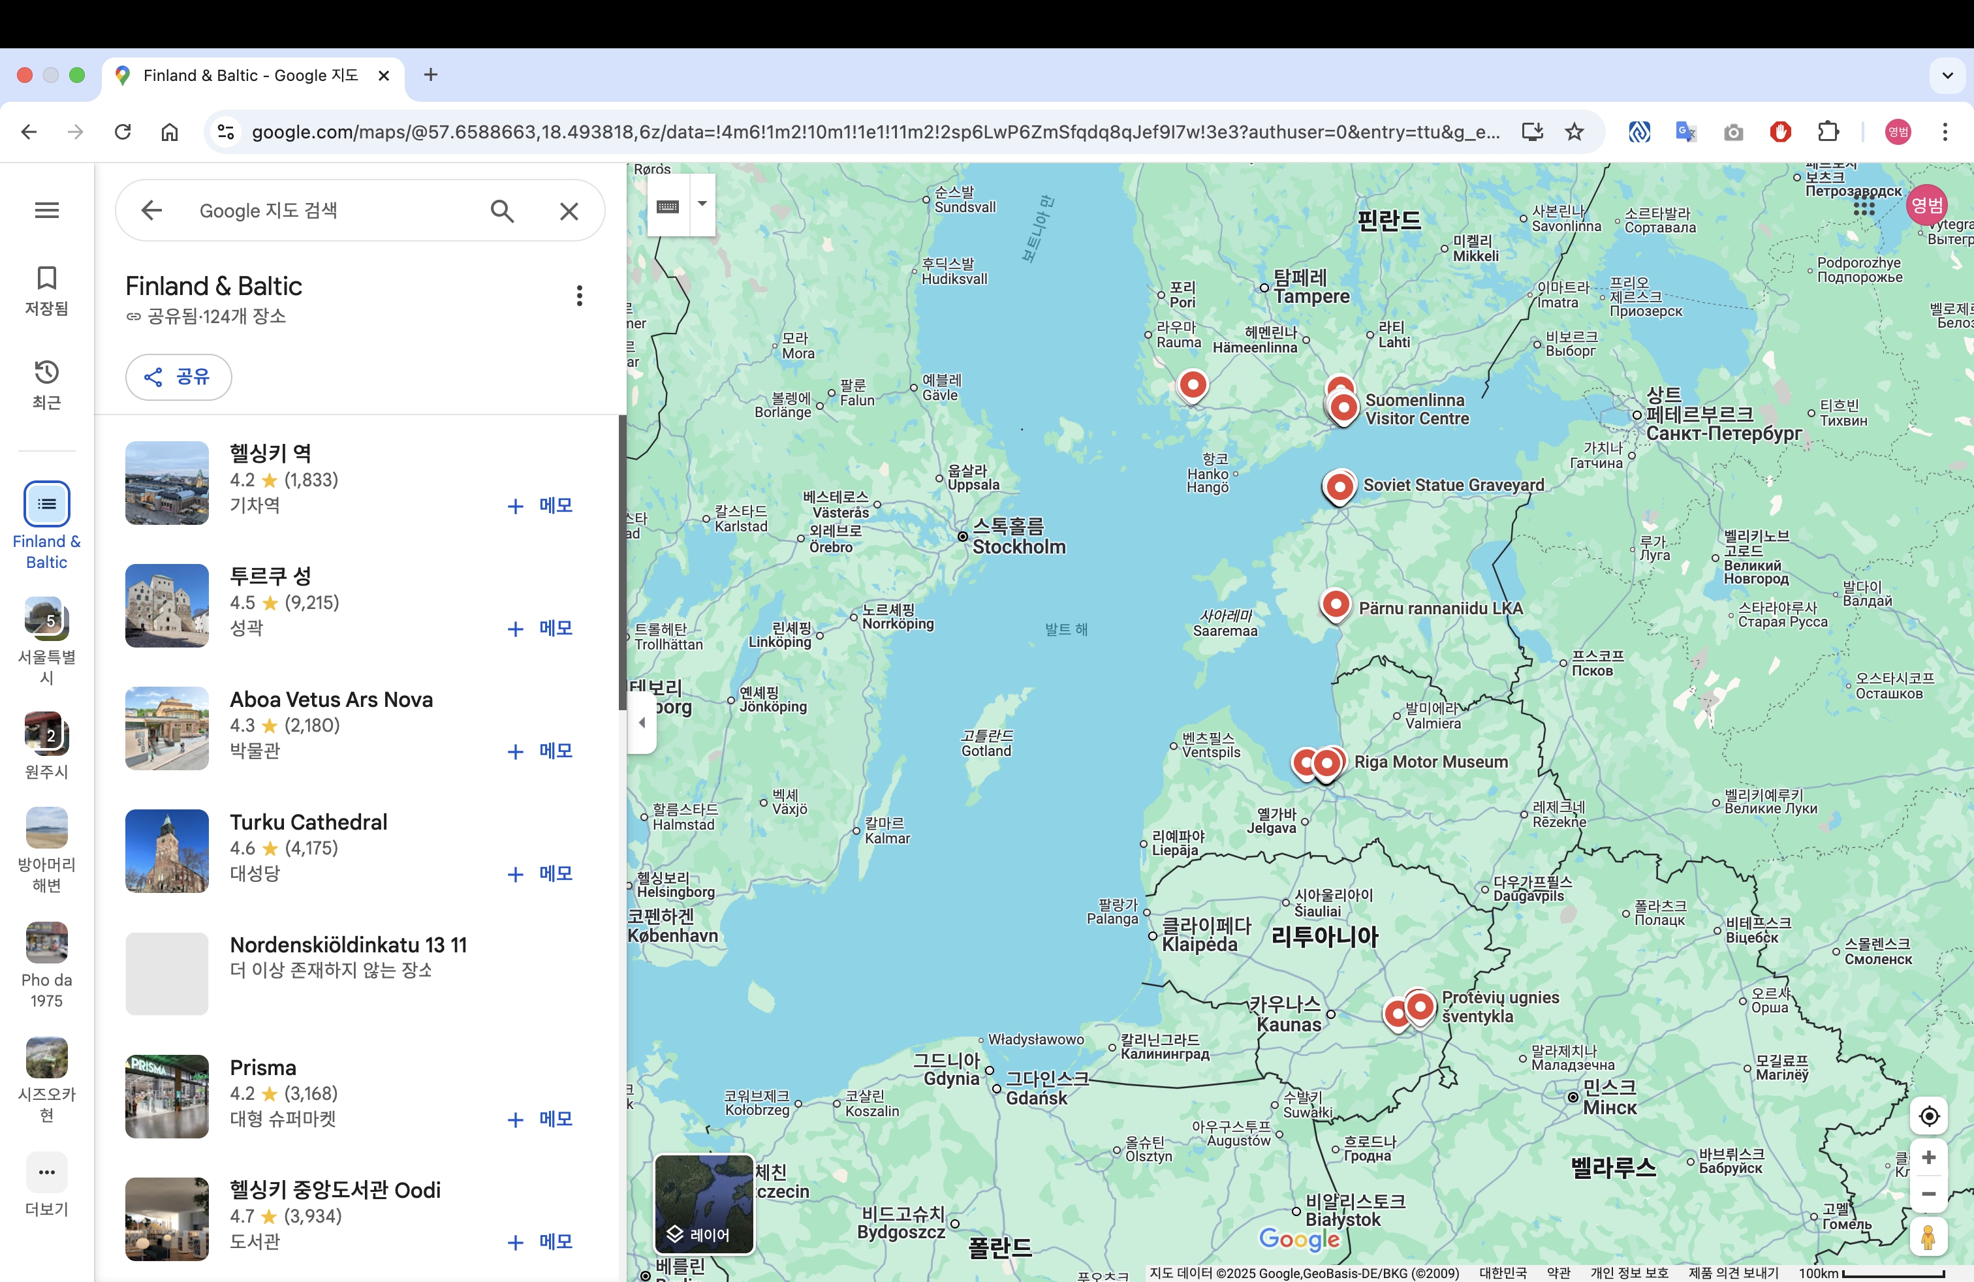Toggle the 100km map scale units

click(x=1871, y=1273)
